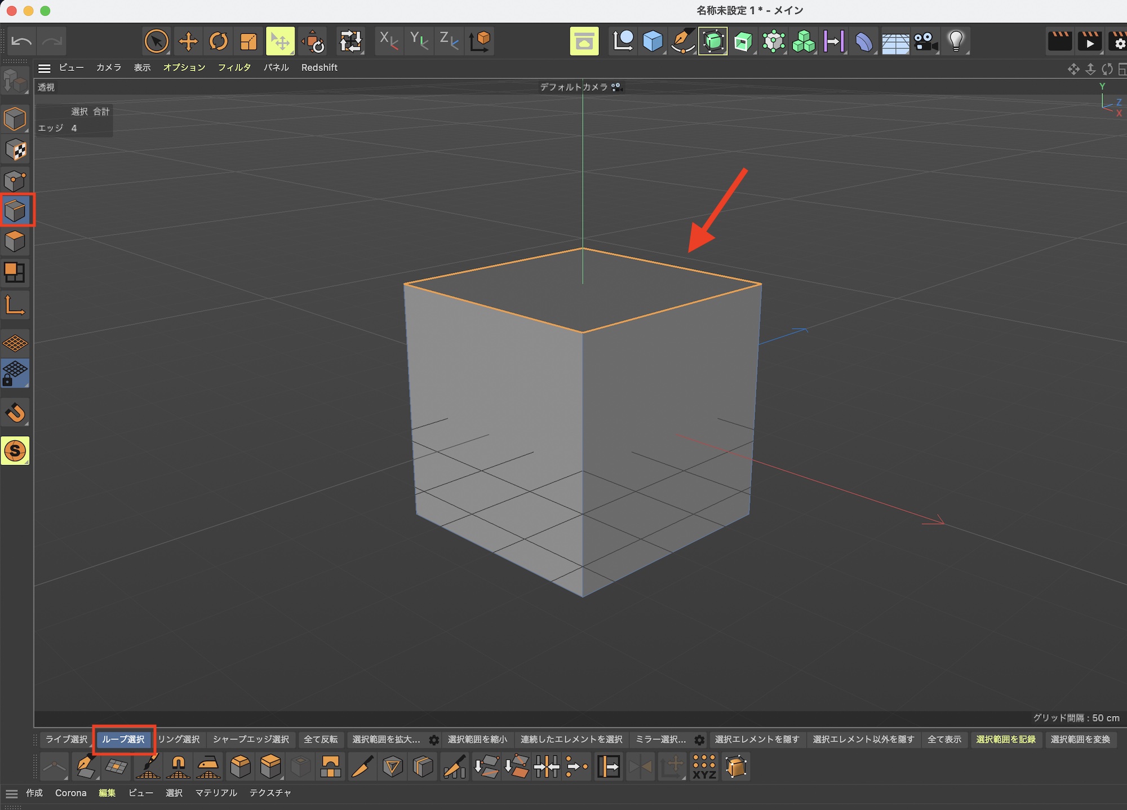Click the undo arrow icon

pyautogui.click(x=21, y=41)
